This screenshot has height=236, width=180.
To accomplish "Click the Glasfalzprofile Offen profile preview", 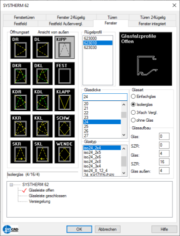I will click(145, 59).
